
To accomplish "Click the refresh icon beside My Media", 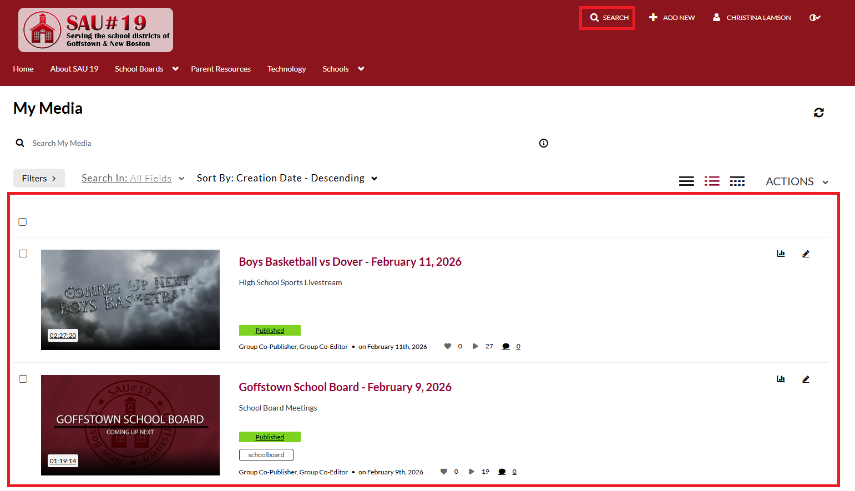I will pos(818,113).
